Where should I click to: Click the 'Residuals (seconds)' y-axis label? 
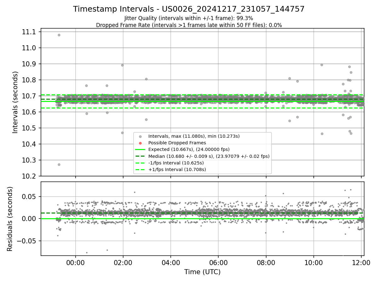10,219
